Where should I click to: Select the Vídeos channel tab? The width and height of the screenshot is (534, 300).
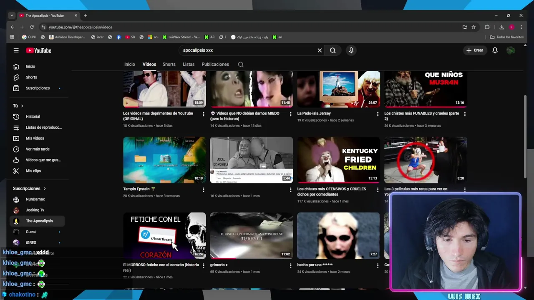point(149,64)
